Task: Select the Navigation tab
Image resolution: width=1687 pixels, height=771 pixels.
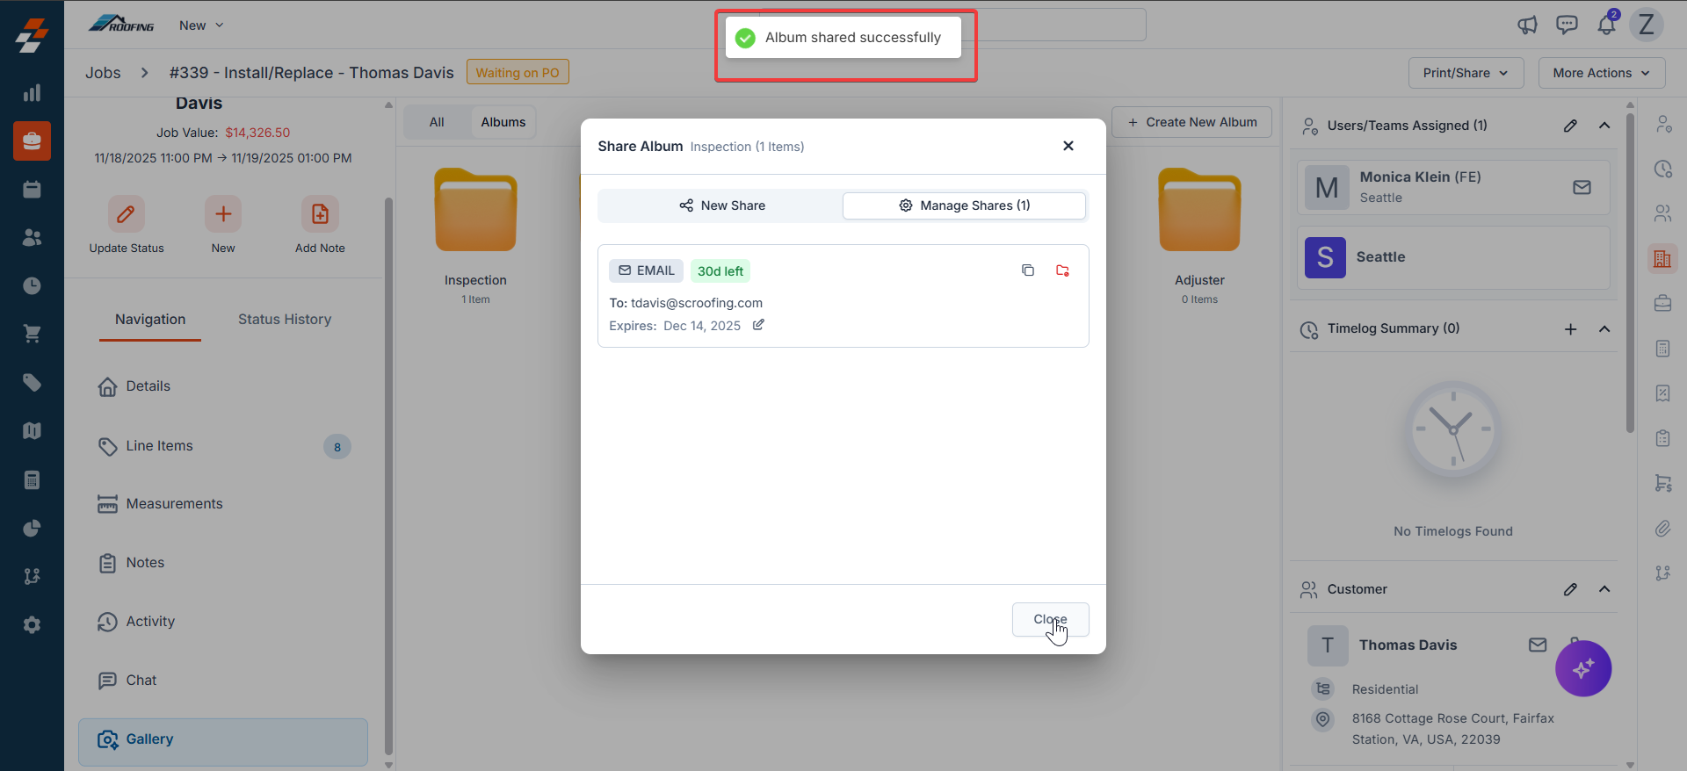Action: (150, 320)
